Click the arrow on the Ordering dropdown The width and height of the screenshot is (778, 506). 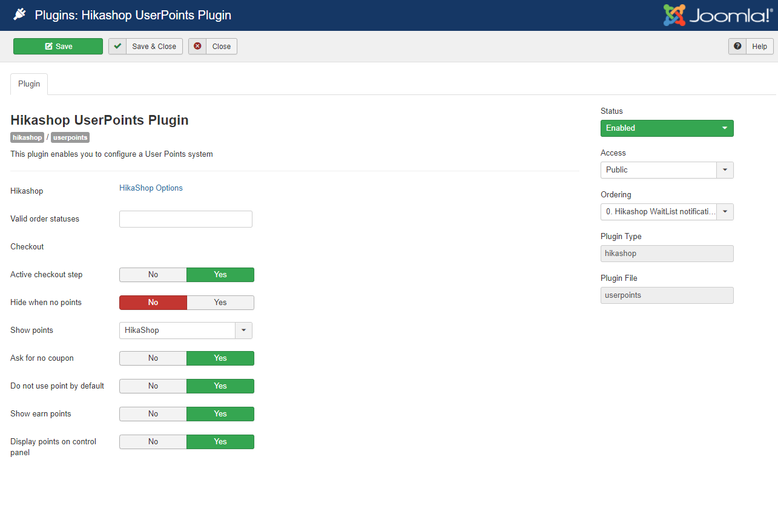(725, 212)
